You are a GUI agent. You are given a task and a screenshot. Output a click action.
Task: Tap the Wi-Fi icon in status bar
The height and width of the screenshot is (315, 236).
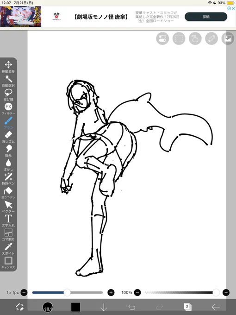pyautogui.click(x=210, y=3)
